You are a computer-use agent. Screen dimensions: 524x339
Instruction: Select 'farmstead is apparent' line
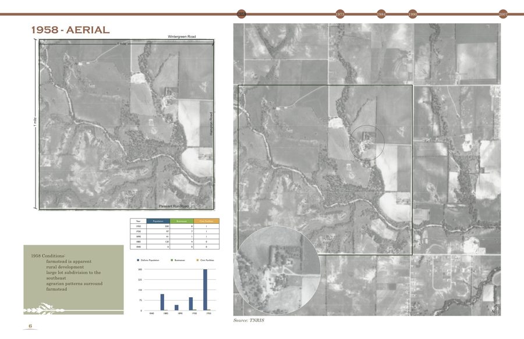click(69, 262)
